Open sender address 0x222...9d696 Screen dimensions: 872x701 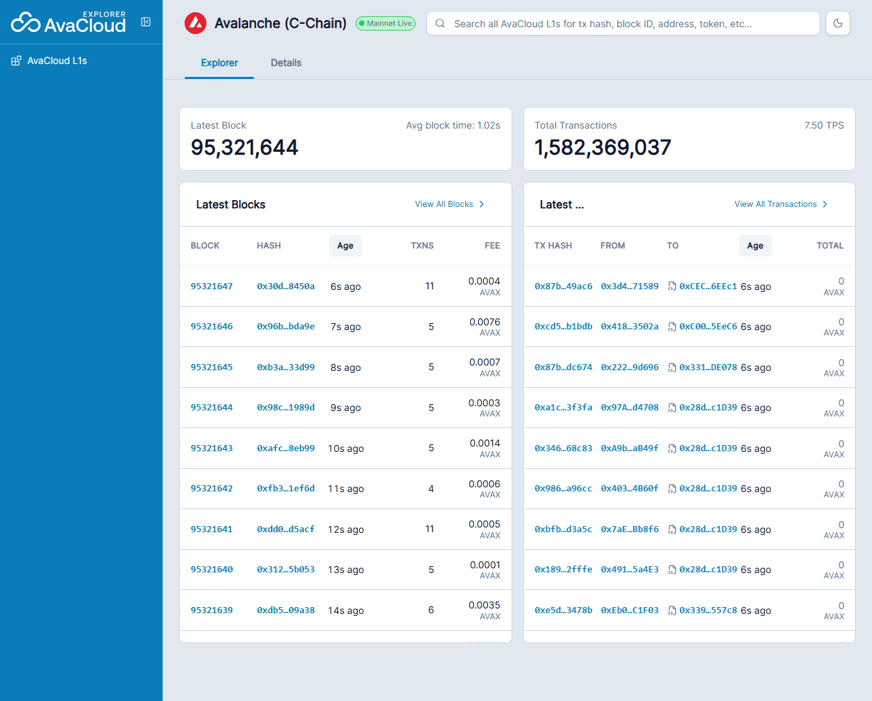[x=629, y=368]
